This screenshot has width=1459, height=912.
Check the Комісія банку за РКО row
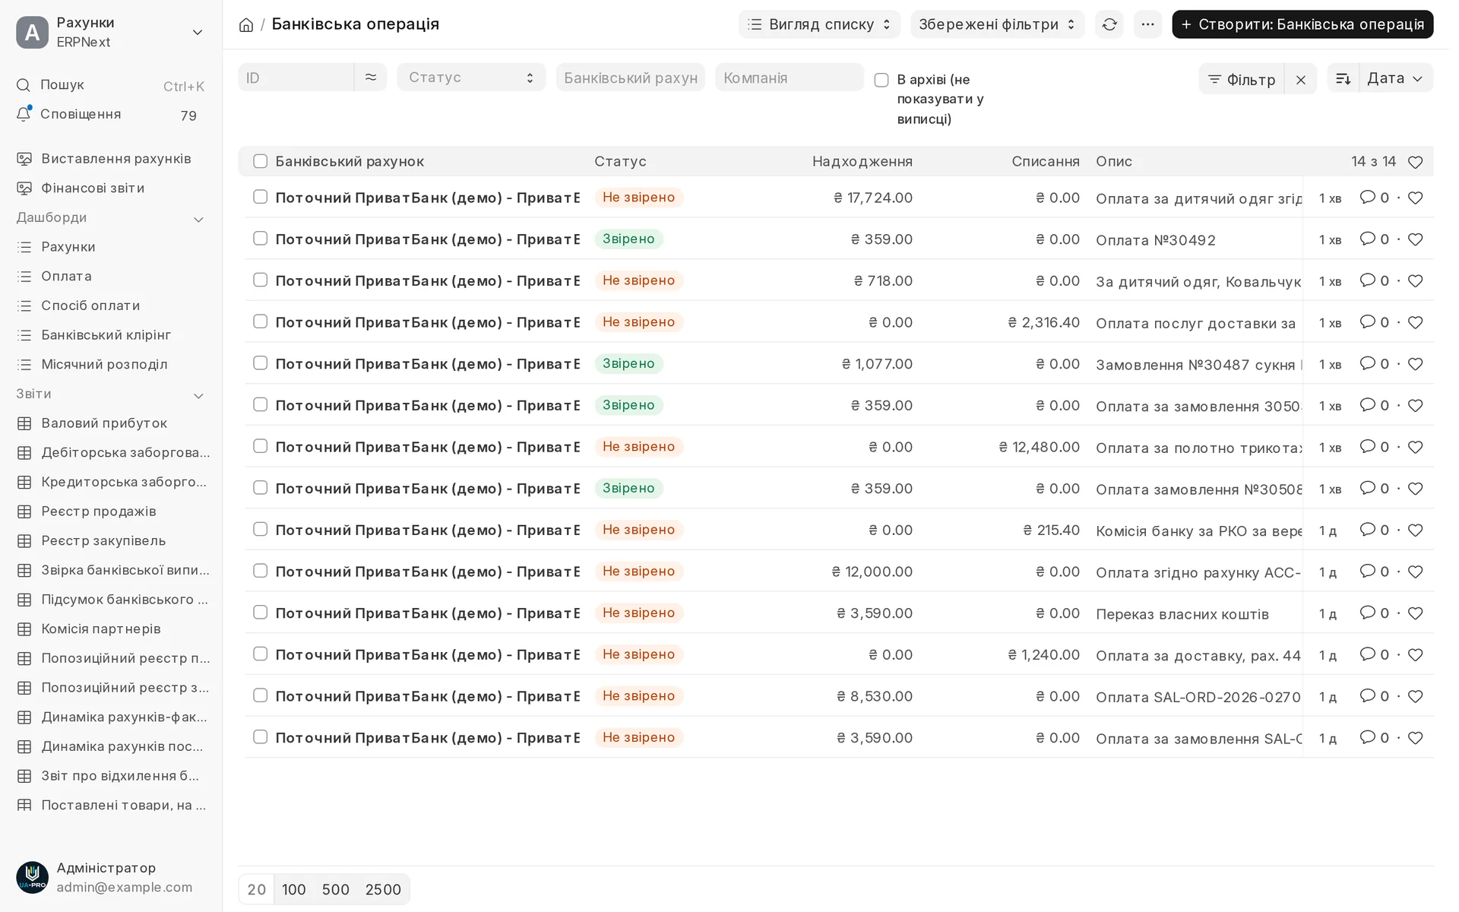pyautogui.click(x=260, y=529)
